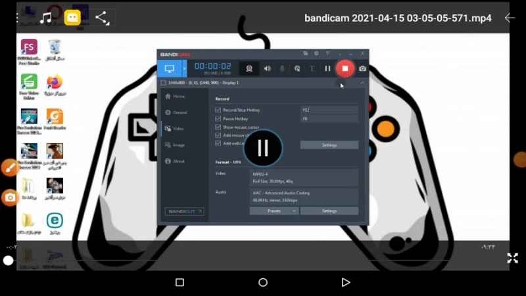
Task: Toggle fullscreen with the expand arrows icon
Action: (x=512, y=258)
